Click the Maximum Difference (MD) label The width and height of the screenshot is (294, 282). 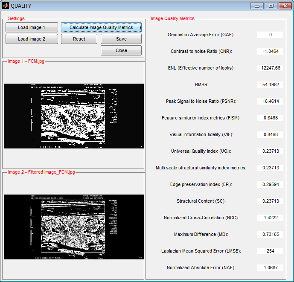(201, 234)
